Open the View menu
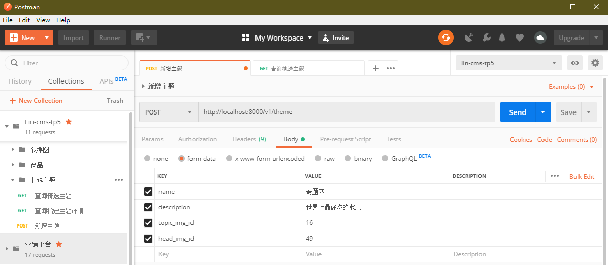608x265 pixels. point(43,20)
